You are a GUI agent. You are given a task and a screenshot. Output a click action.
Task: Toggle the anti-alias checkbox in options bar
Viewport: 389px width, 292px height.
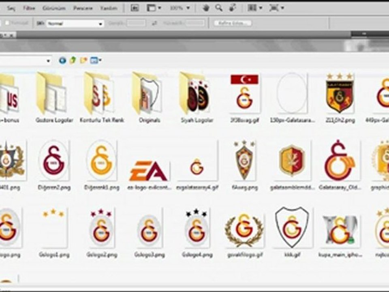7,23
